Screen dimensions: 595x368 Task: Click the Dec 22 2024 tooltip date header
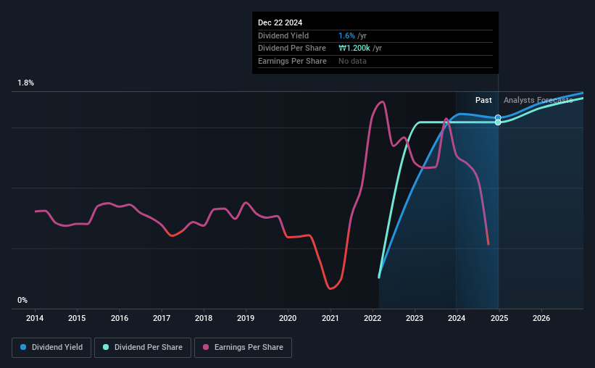tap(280, 22)
